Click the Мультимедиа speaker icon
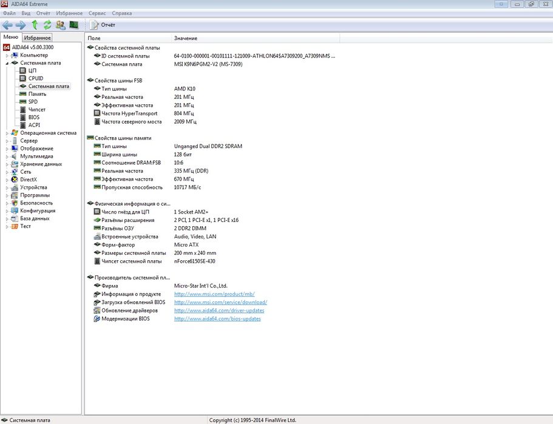Image resolution: width=553 pixels, height=424 pixels. coord(15,156)
